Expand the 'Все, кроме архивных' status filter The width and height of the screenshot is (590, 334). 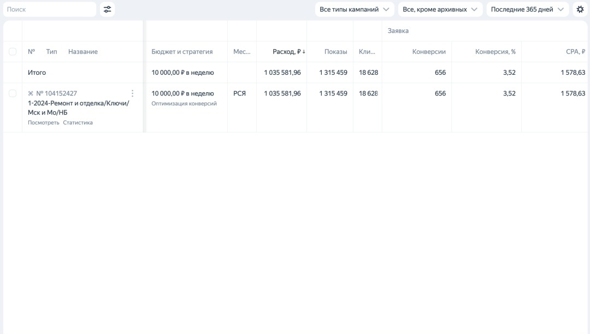point(440,9)
